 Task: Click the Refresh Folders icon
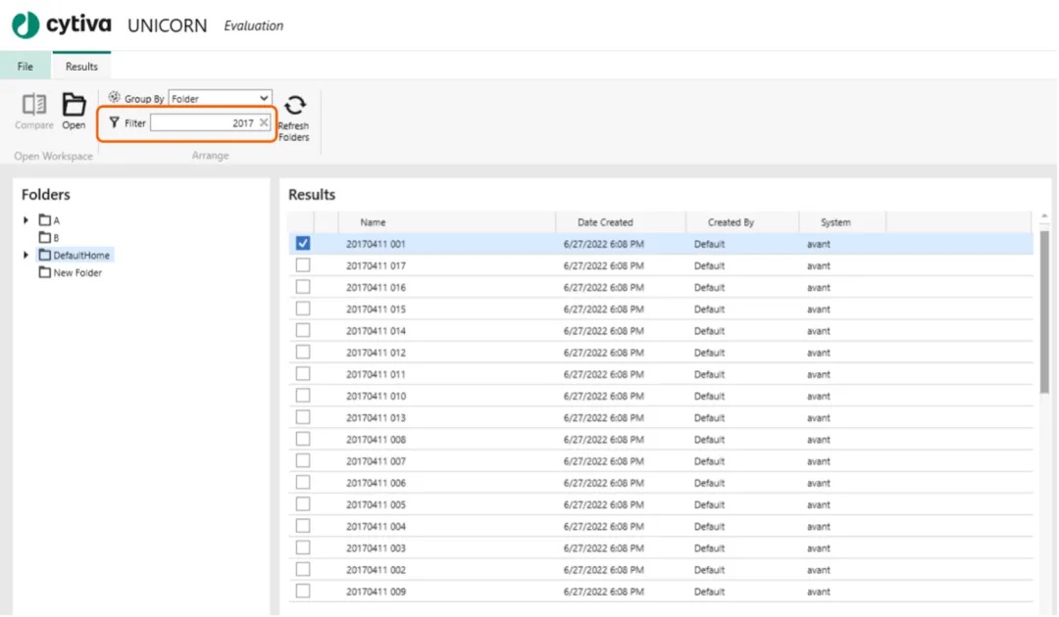click(x=294, y=105)
